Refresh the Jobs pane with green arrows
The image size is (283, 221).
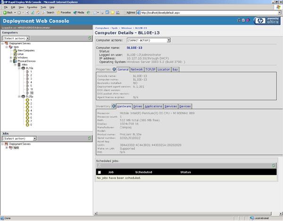click(89, 138)
